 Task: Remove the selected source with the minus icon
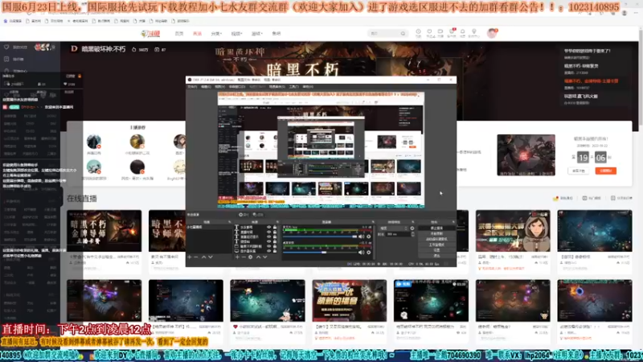click(244, 257)
